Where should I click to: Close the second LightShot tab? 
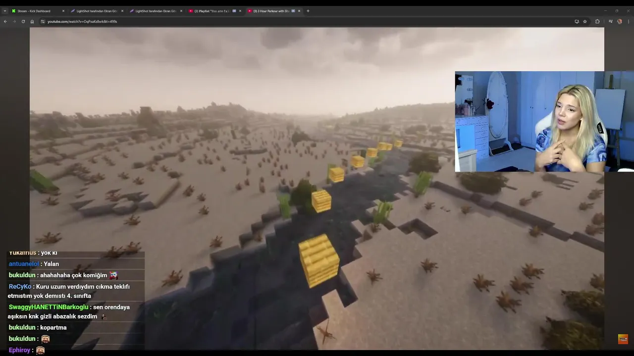pyautogui.click(x=181, y=11)
